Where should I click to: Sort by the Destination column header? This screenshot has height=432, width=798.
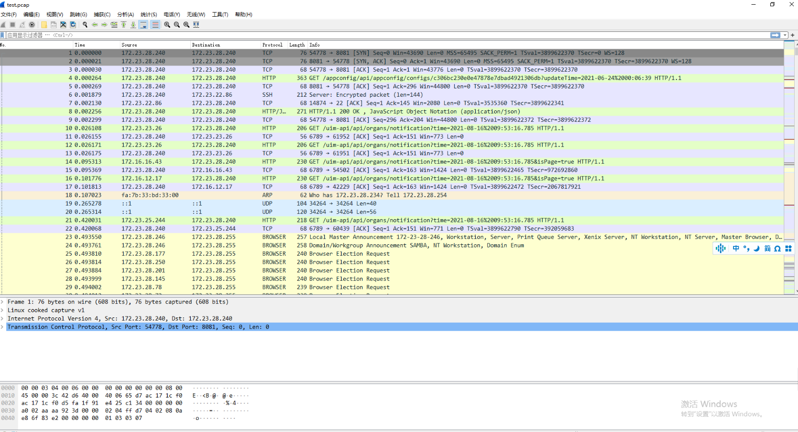coord(226,45)
